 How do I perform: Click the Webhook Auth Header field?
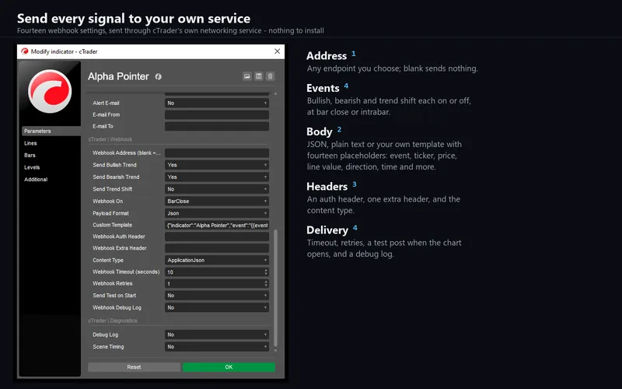[217, 237]
